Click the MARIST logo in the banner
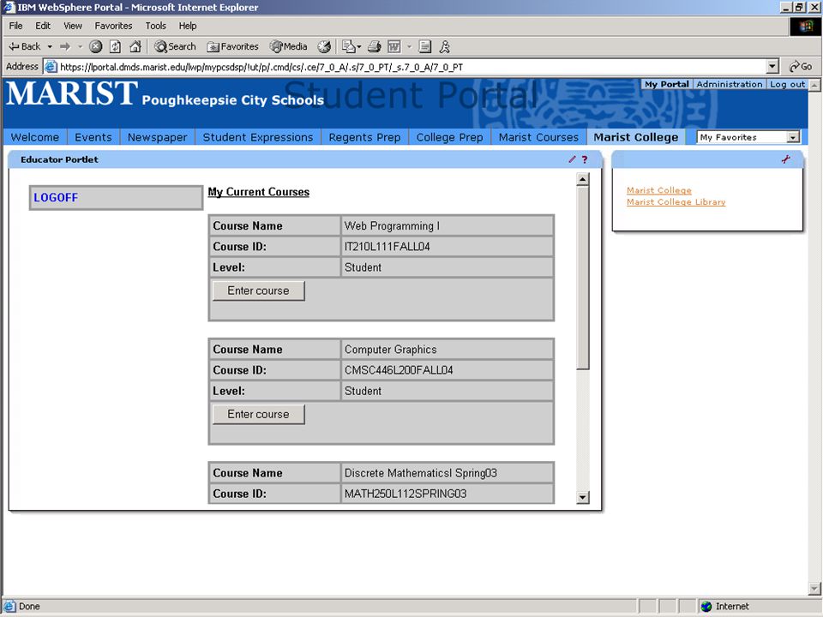 72,93
